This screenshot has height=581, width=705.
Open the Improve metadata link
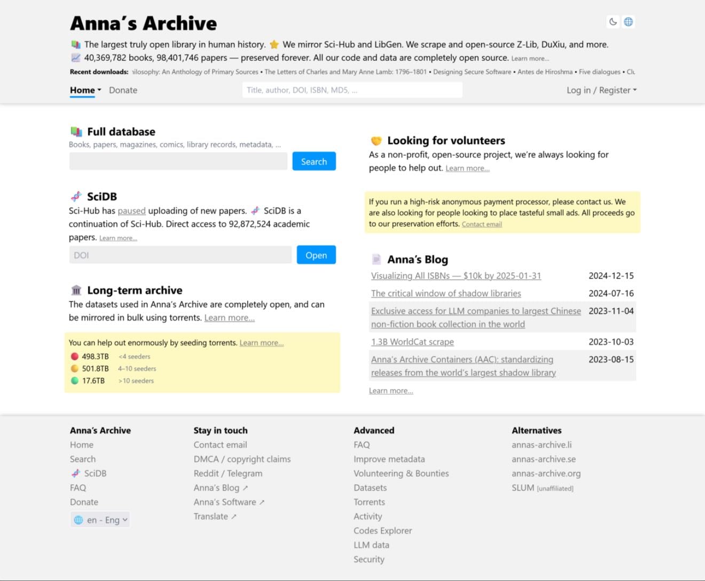point(389,459)
